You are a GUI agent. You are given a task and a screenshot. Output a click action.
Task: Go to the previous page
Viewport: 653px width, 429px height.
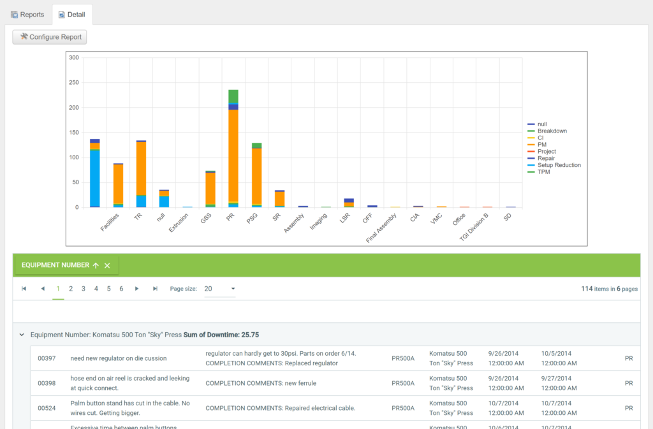click(x=43, y=289)
